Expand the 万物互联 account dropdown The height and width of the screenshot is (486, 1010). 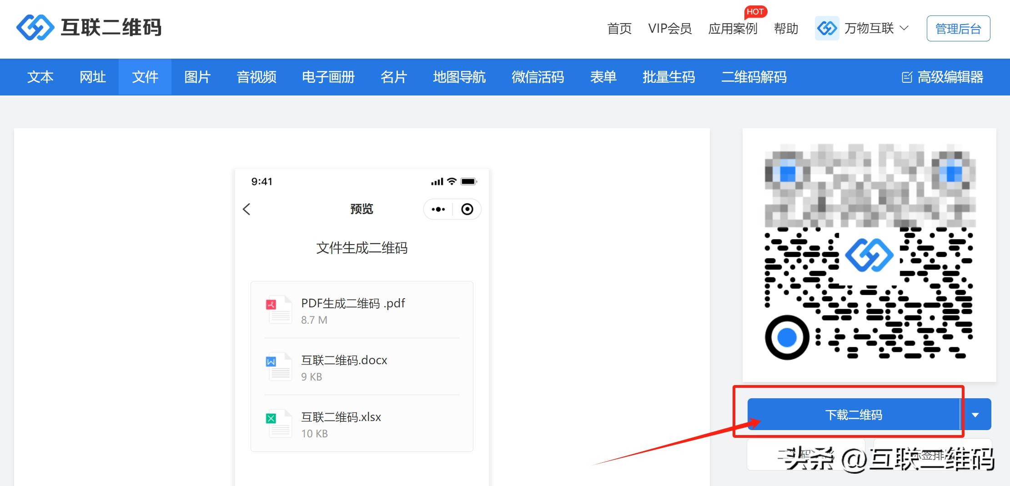[904, 28]
